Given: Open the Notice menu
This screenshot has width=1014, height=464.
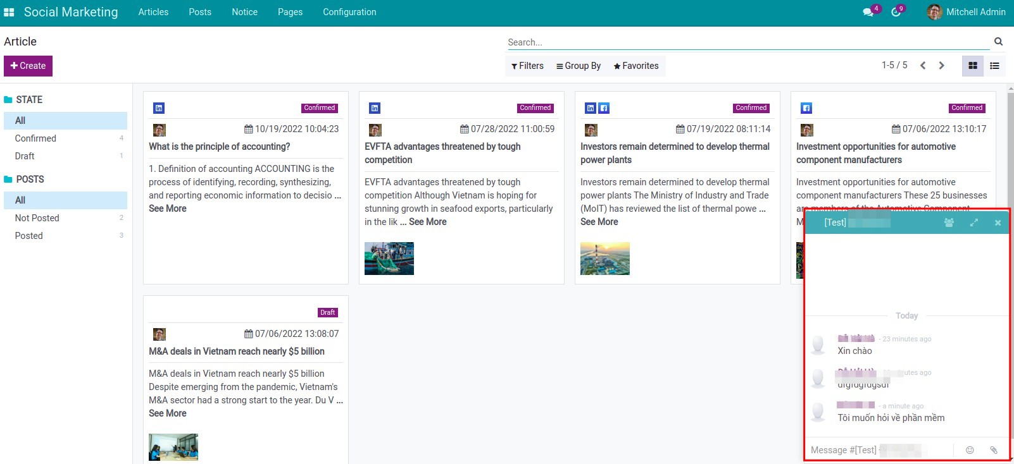Looking at the screenshot, I should point(244,12).
